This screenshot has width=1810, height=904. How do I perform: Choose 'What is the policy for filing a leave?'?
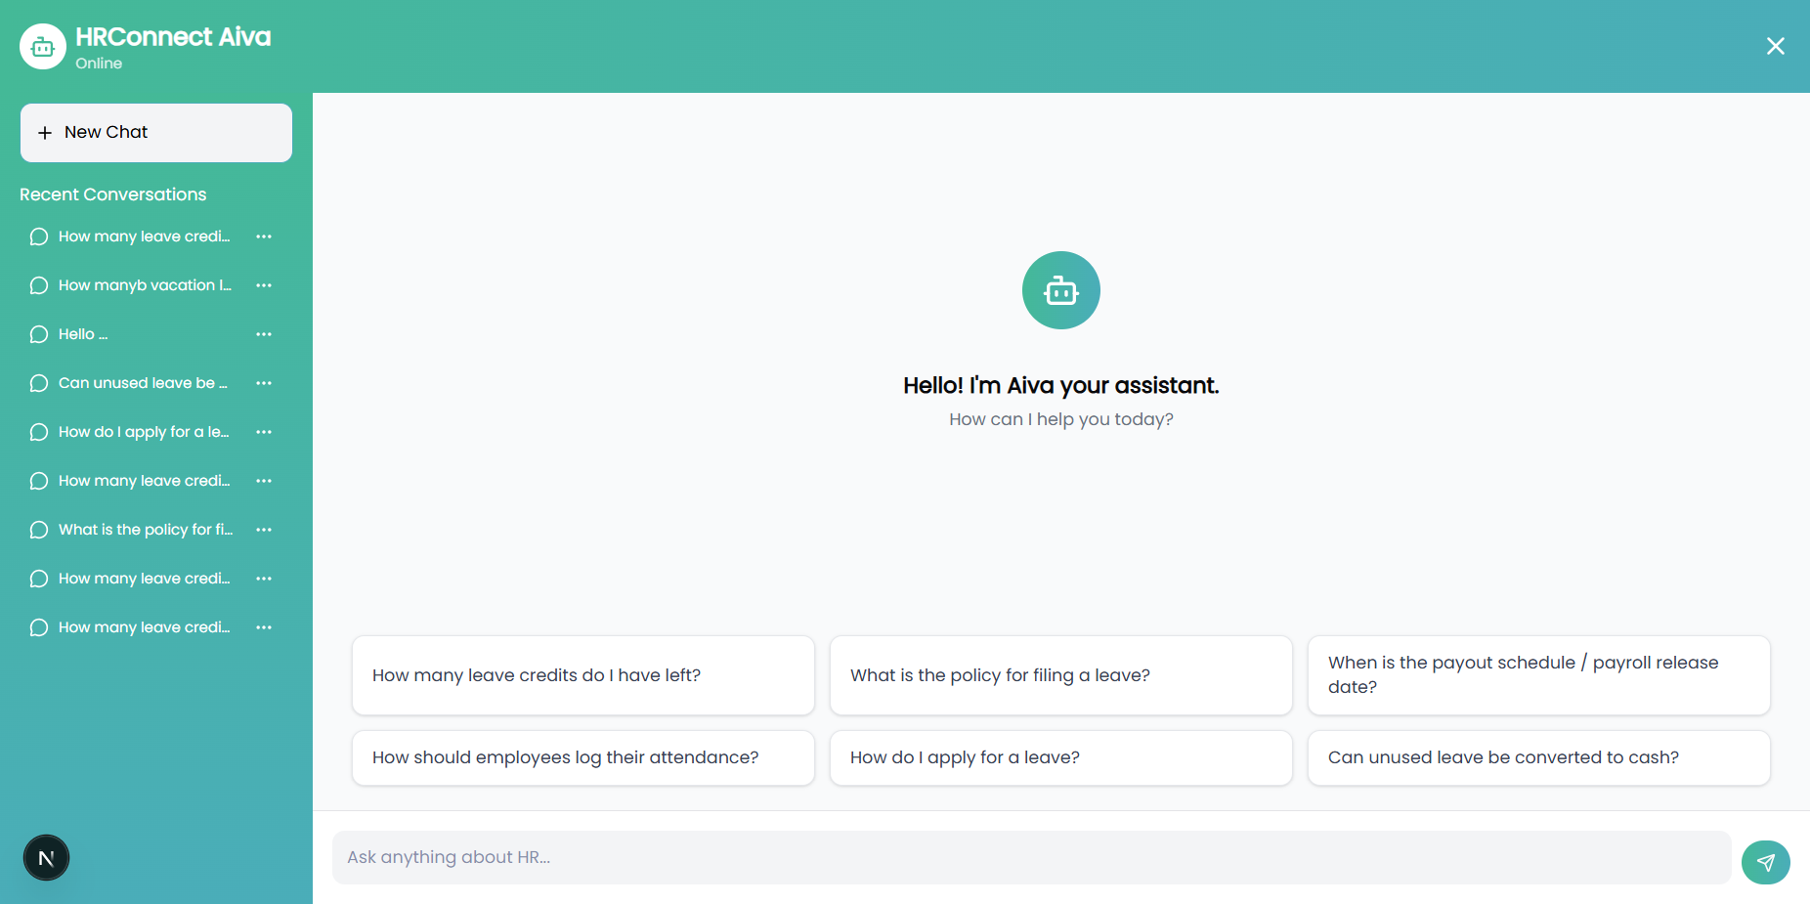[1061, 675]
